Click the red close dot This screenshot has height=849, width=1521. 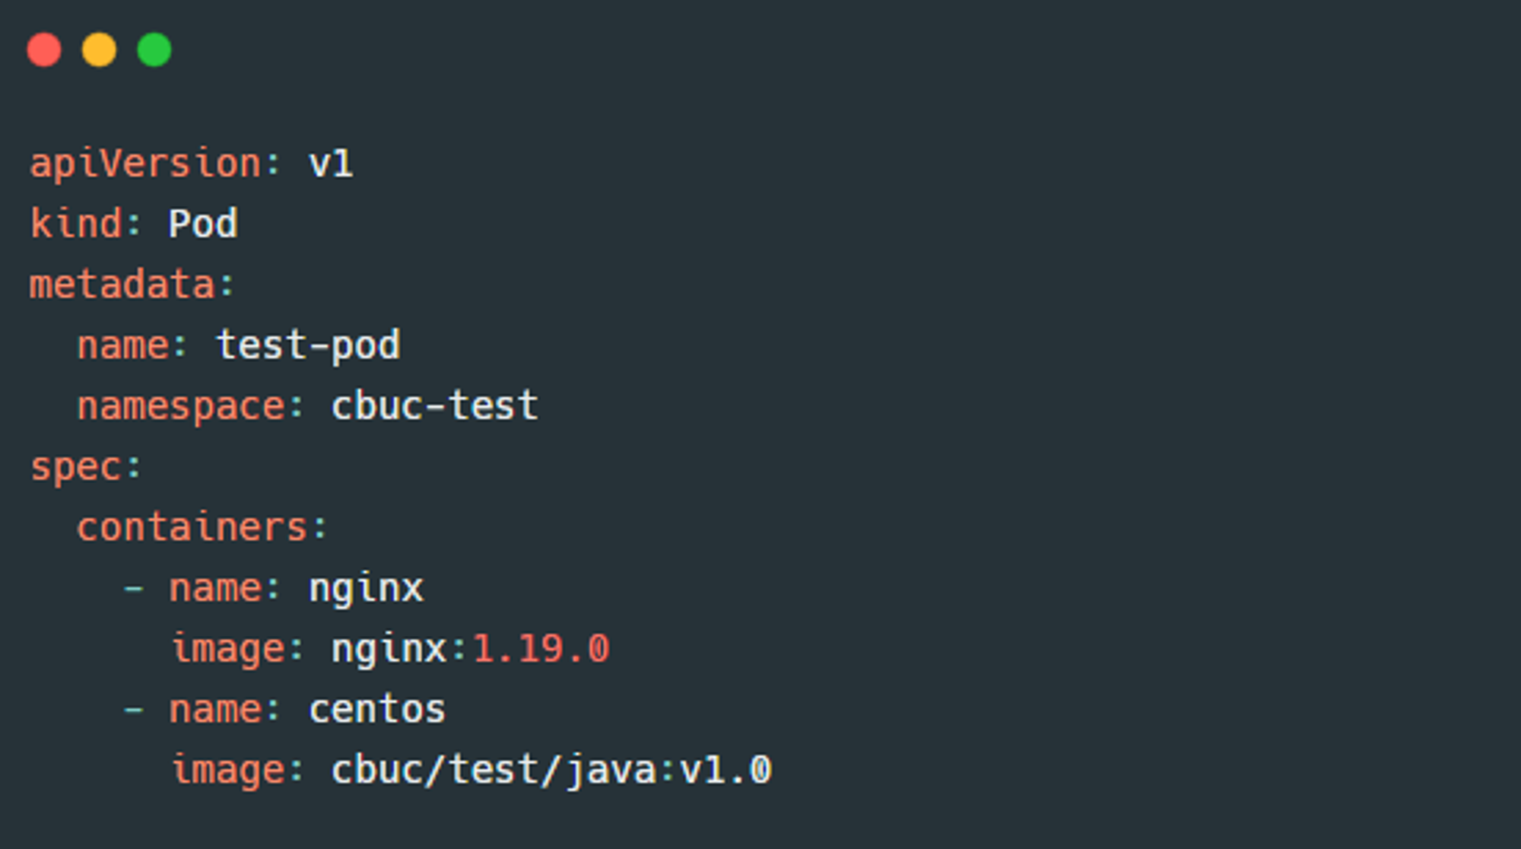(44, 50)
